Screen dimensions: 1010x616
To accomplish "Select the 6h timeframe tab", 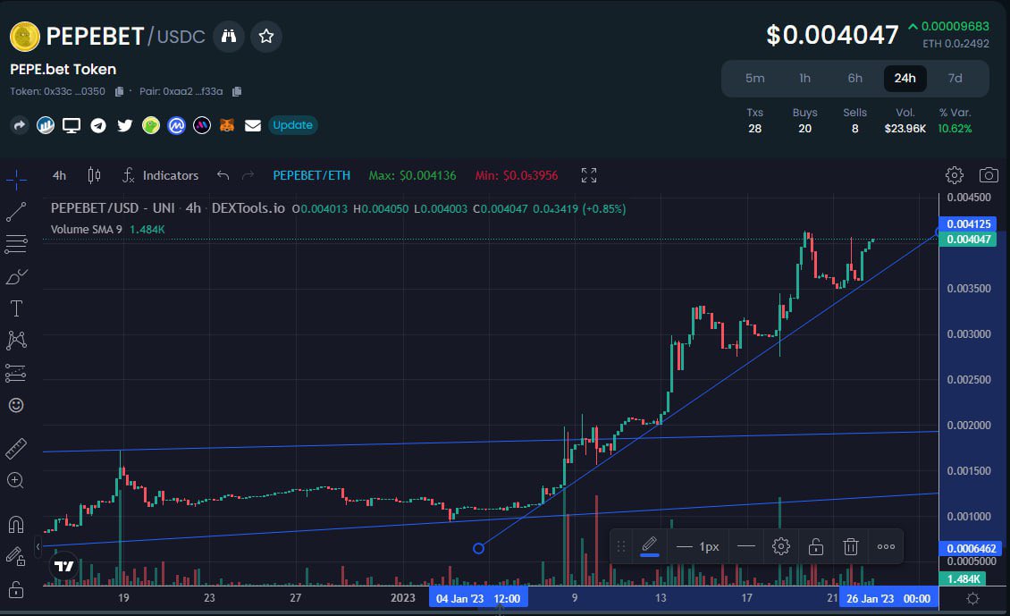I will click(x=854, y=78).
